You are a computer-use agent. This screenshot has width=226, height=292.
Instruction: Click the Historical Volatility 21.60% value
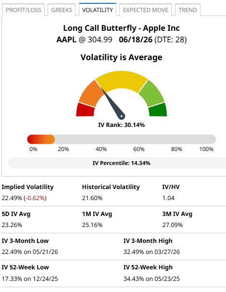[92, 198]
